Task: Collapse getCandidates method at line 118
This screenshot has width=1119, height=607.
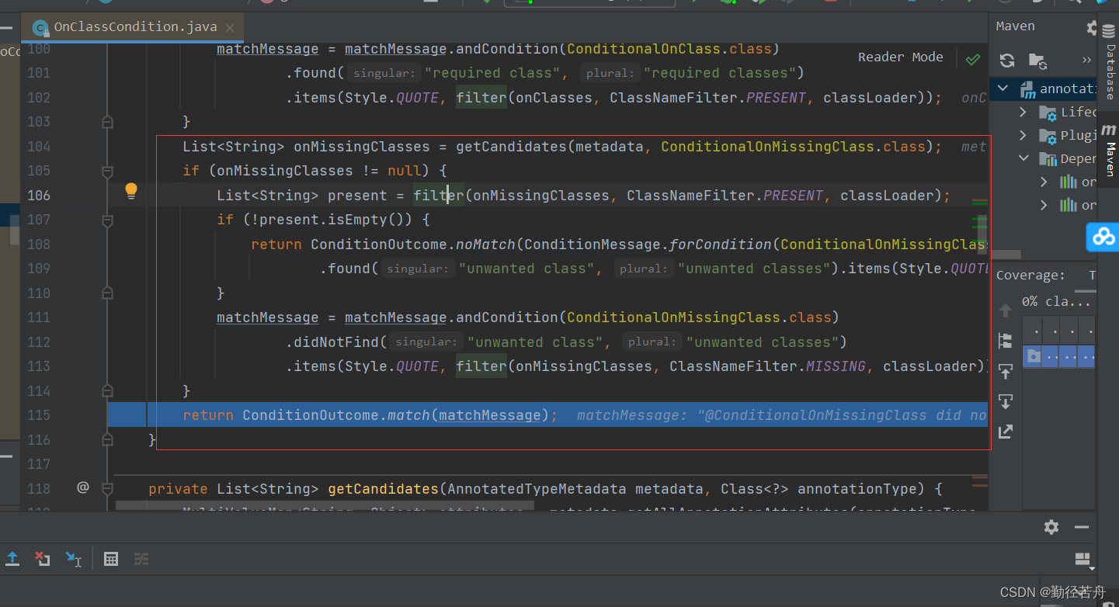Action: pos(108,489)
